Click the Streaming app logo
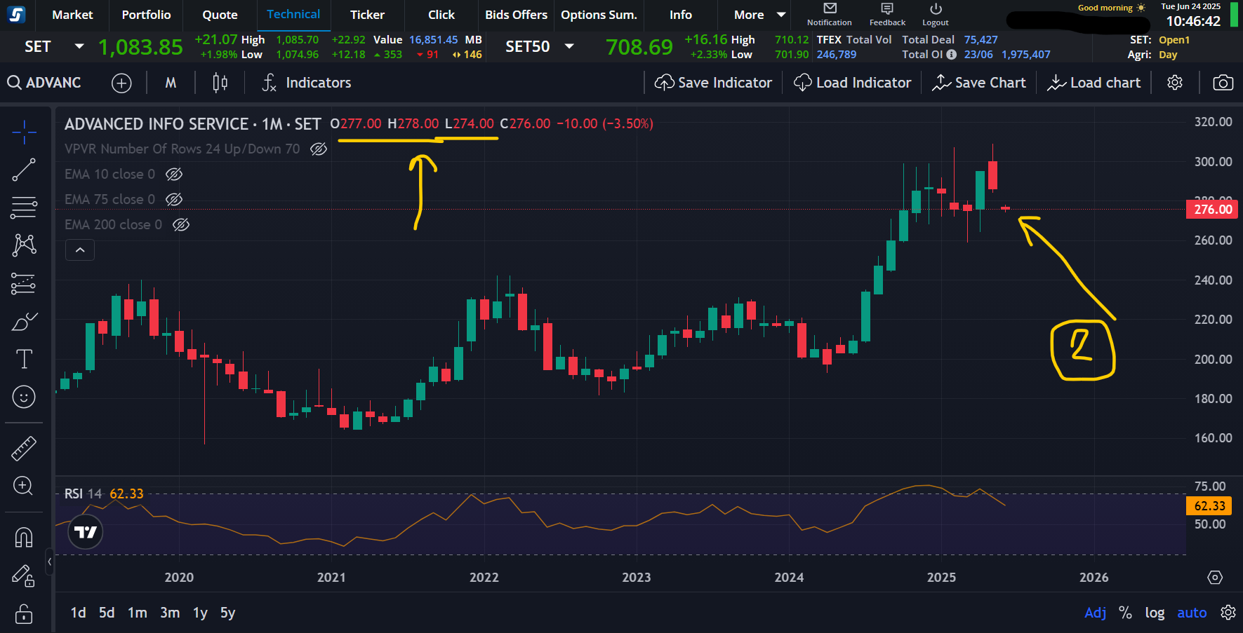1243x633 pixels. [x=15, y=14]
